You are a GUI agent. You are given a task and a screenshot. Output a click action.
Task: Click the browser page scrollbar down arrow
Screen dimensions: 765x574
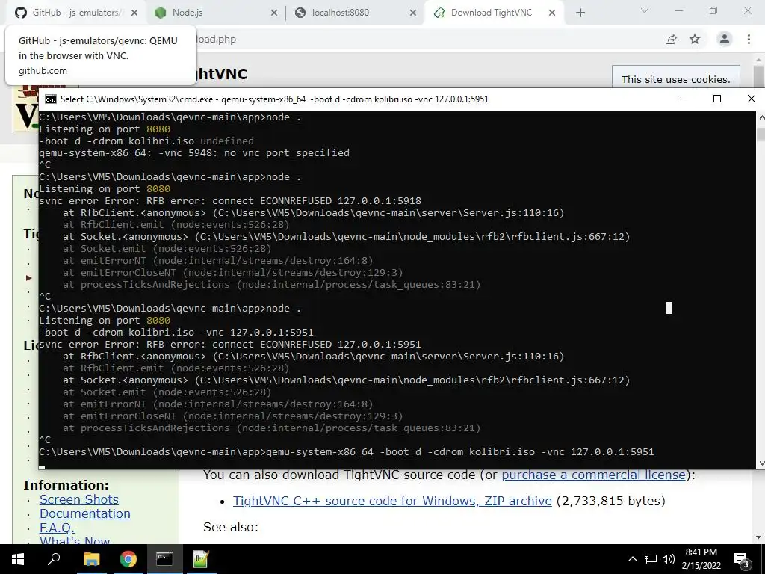[759, 537]
